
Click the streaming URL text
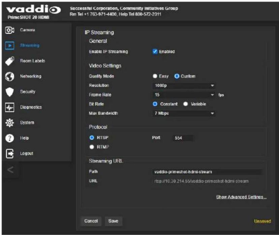coord(201,181)
